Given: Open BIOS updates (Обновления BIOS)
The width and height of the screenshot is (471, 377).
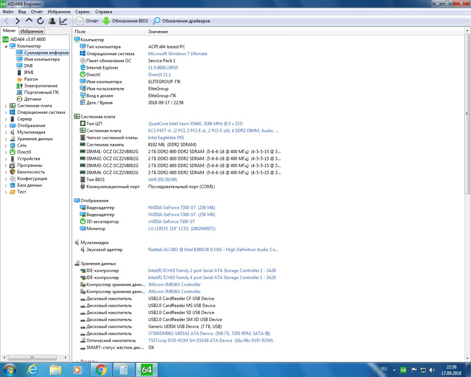Looking at the screenshot, I should 125,21.
